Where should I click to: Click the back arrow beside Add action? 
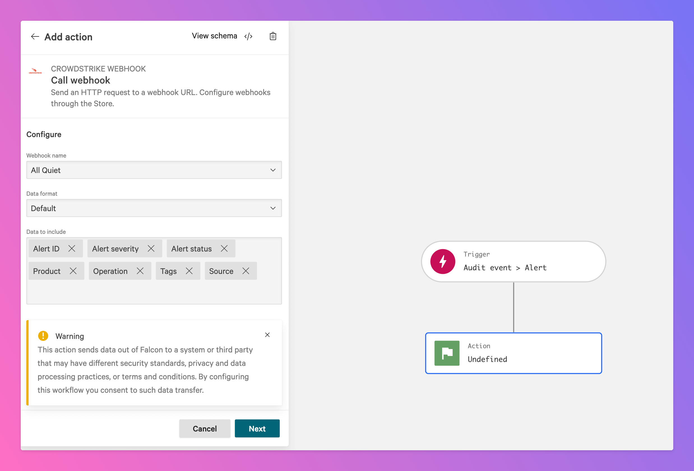pyautogui.click(x=35, y=37)
